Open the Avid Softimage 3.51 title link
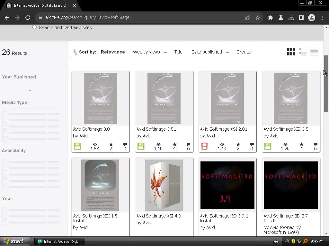Screen dimensions: 329x246 click(156, 129)
